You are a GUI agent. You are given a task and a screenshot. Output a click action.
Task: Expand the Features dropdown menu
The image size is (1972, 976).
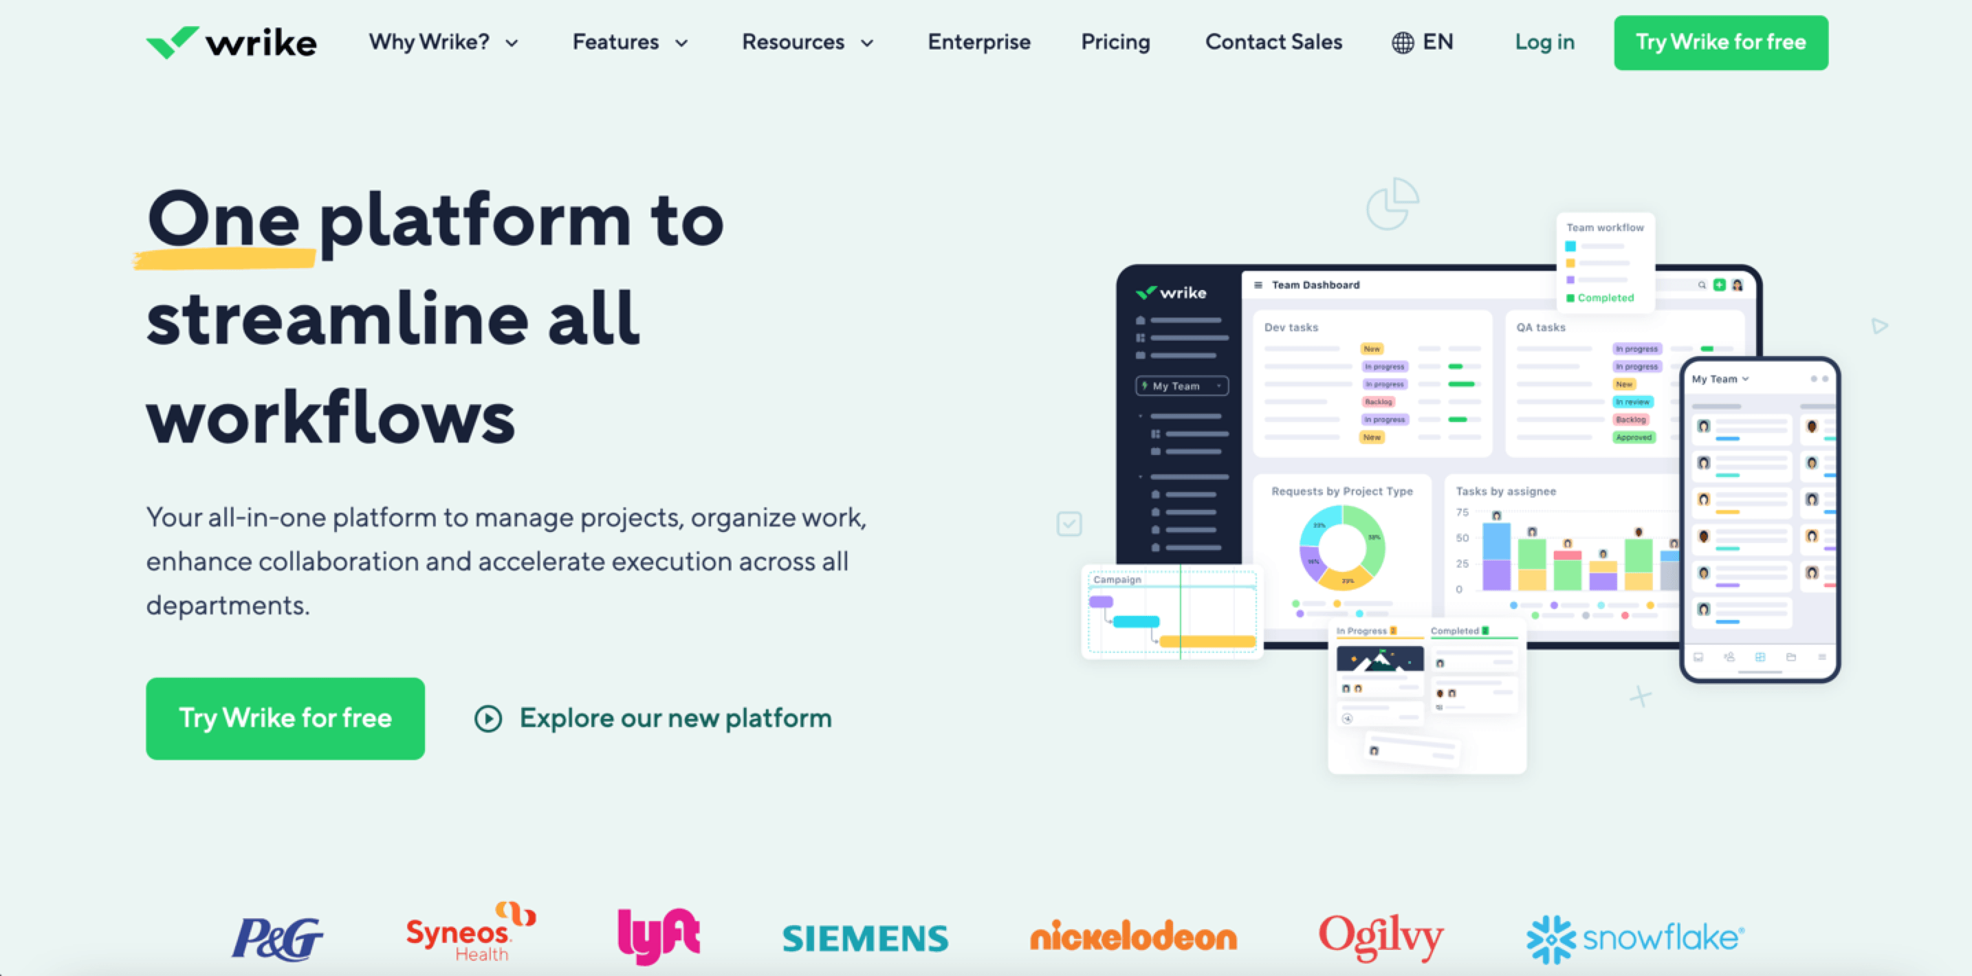click(x=629, y=43)
